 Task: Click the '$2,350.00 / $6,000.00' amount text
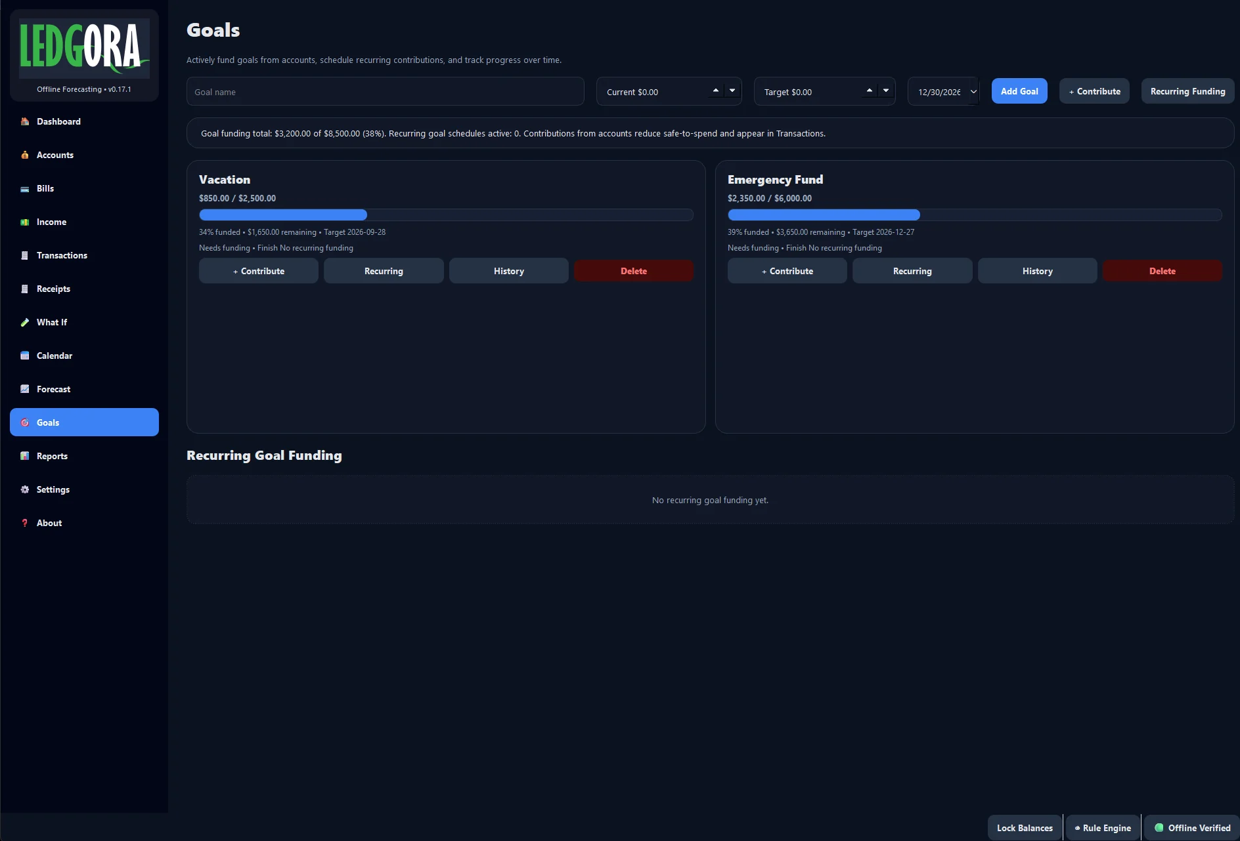(x=770, y=198)
